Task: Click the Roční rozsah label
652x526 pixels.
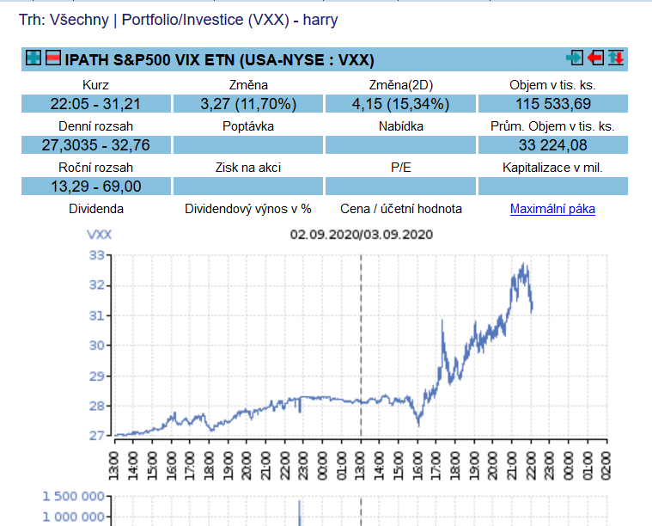Action: pos(95,168)
